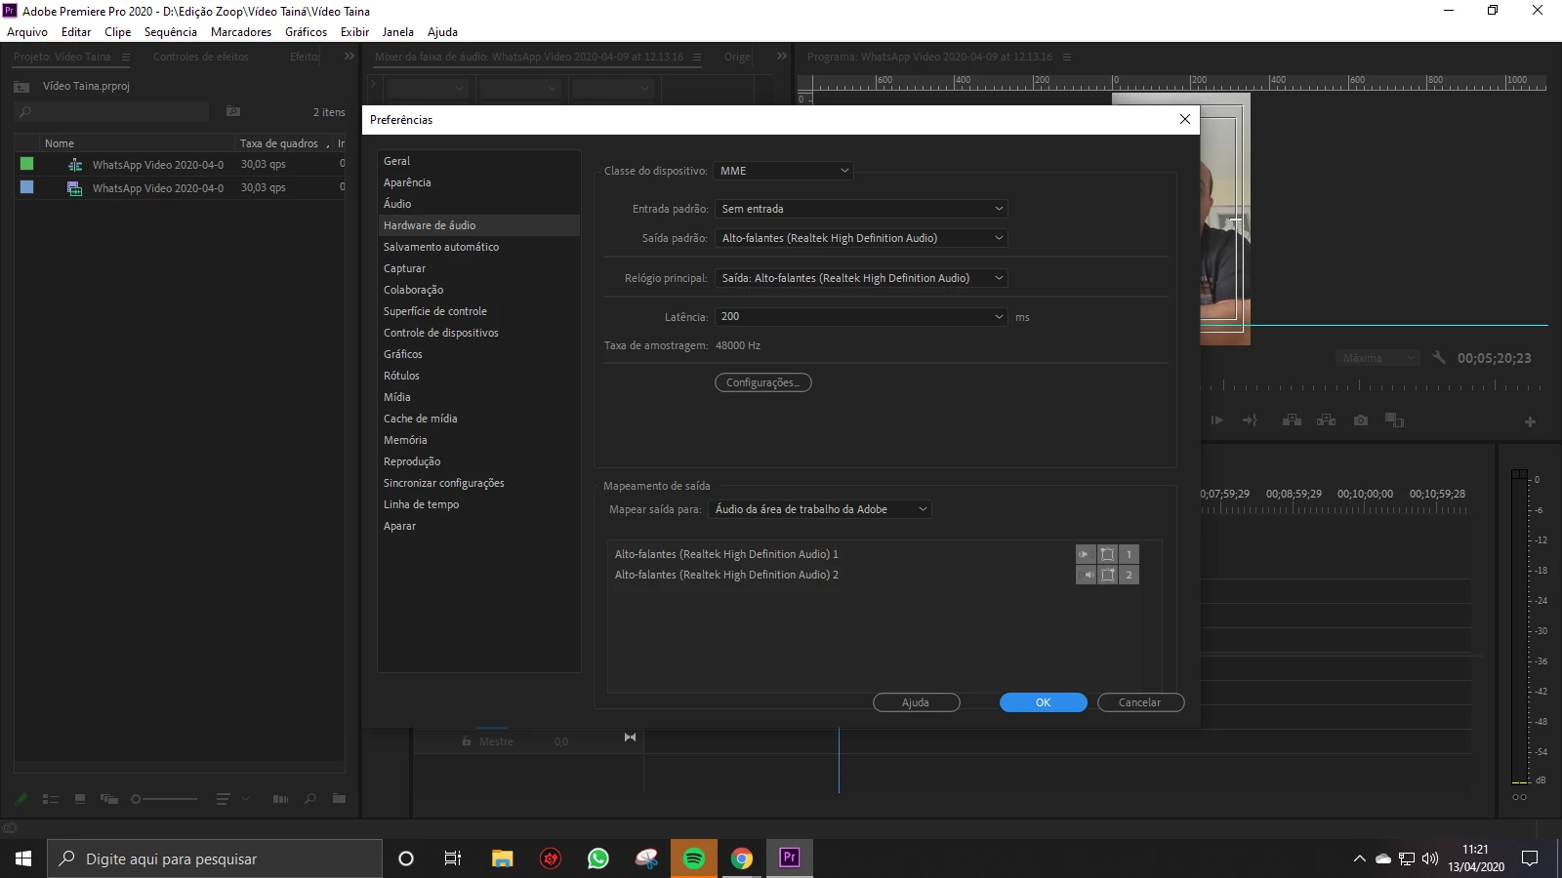This screenshot has height=878, width=1562.
Task: Open the Arquivo menu
Action: 27,32
